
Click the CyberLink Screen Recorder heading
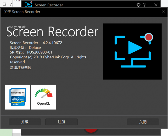(52, 31)
